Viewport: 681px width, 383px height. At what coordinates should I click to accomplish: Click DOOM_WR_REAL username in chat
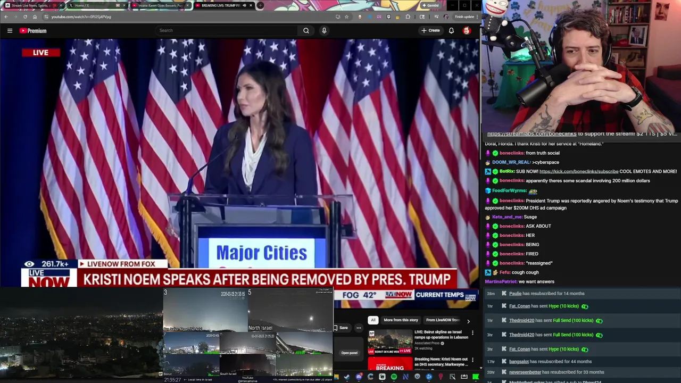coord(511,162)
